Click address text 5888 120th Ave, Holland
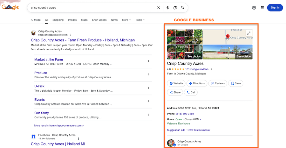Screen dimensions: 286x148 point(198,108)
